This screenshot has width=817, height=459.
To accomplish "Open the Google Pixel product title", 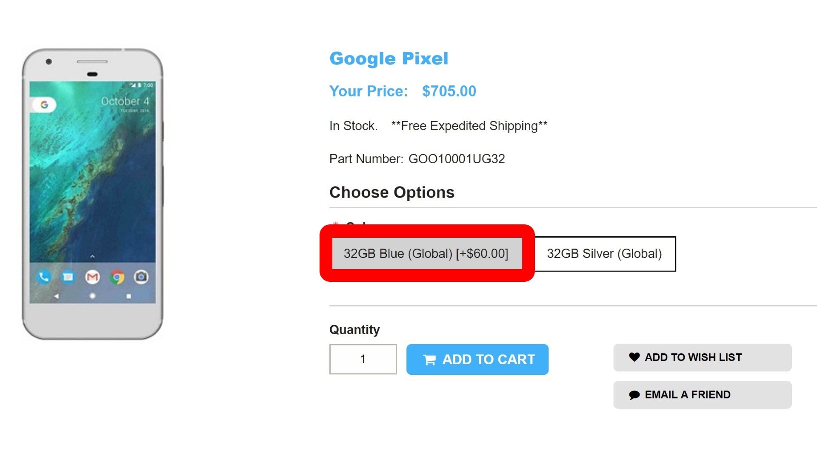I will pos(389,59).
